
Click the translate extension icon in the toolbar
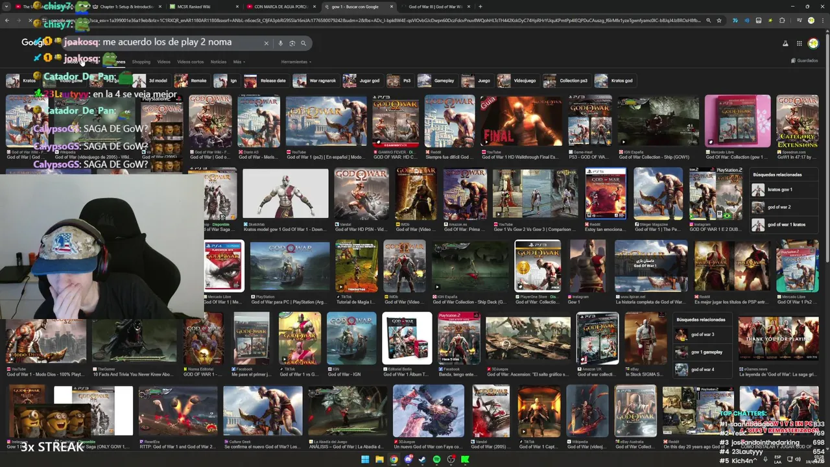(735, 20)
